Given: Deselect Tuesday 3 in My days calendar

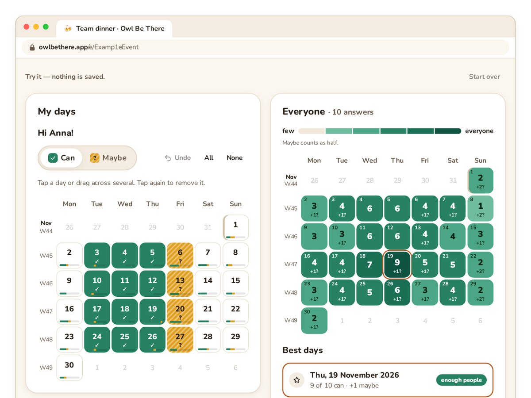Looking at the screenshot, I should point(97,256).
